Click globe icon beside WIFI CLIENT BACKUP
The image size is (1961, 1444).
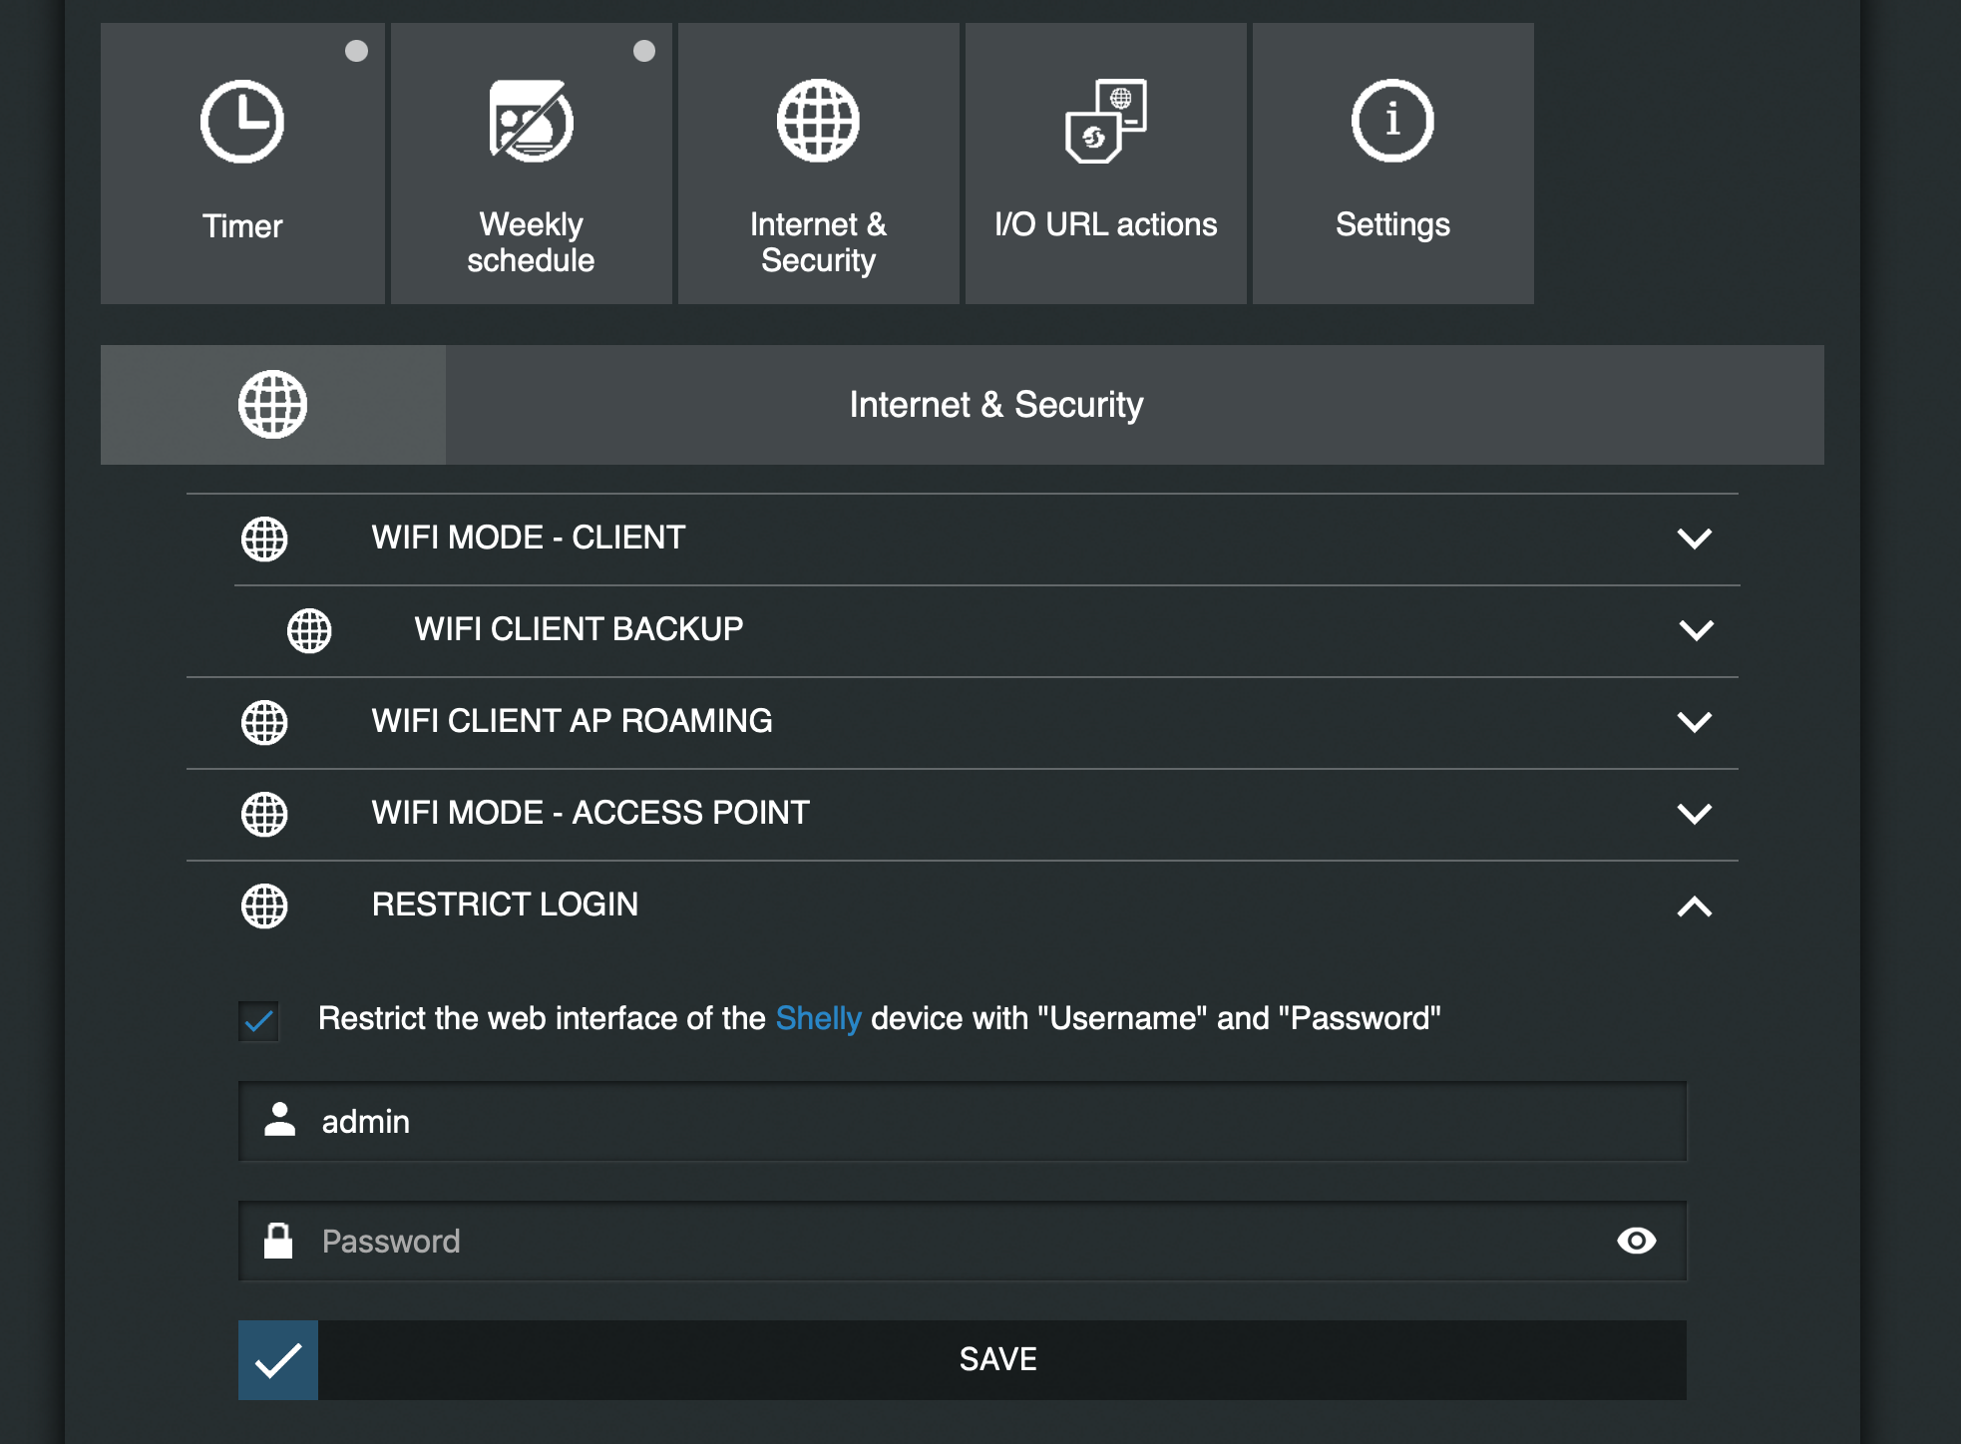point(309,630)
